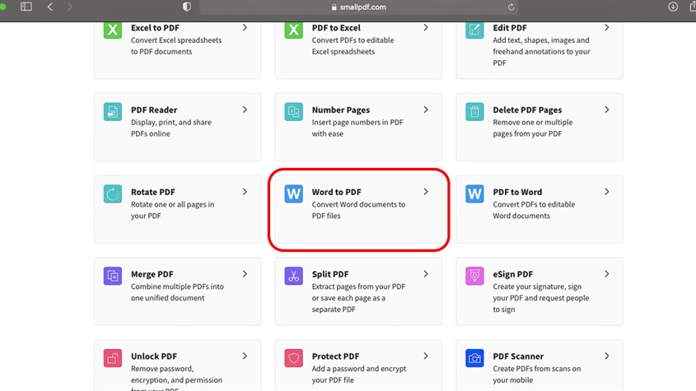The height and width of the screenshot is (391, 696).
Task: Click the Delete PDF Pages trash icon
Action: pyautogui.click(x=474, y=112)
